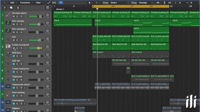Click the drum machine icon of Снеер основной

click(8, 47)
